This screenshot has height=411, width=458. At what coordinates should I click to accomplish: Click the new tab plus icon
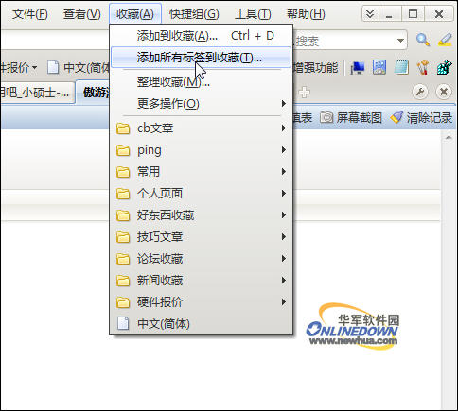pyautogui.click(x=304, y=93)
